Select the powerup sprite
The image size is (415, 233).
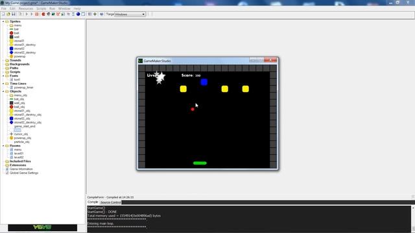tap(20, 56)
